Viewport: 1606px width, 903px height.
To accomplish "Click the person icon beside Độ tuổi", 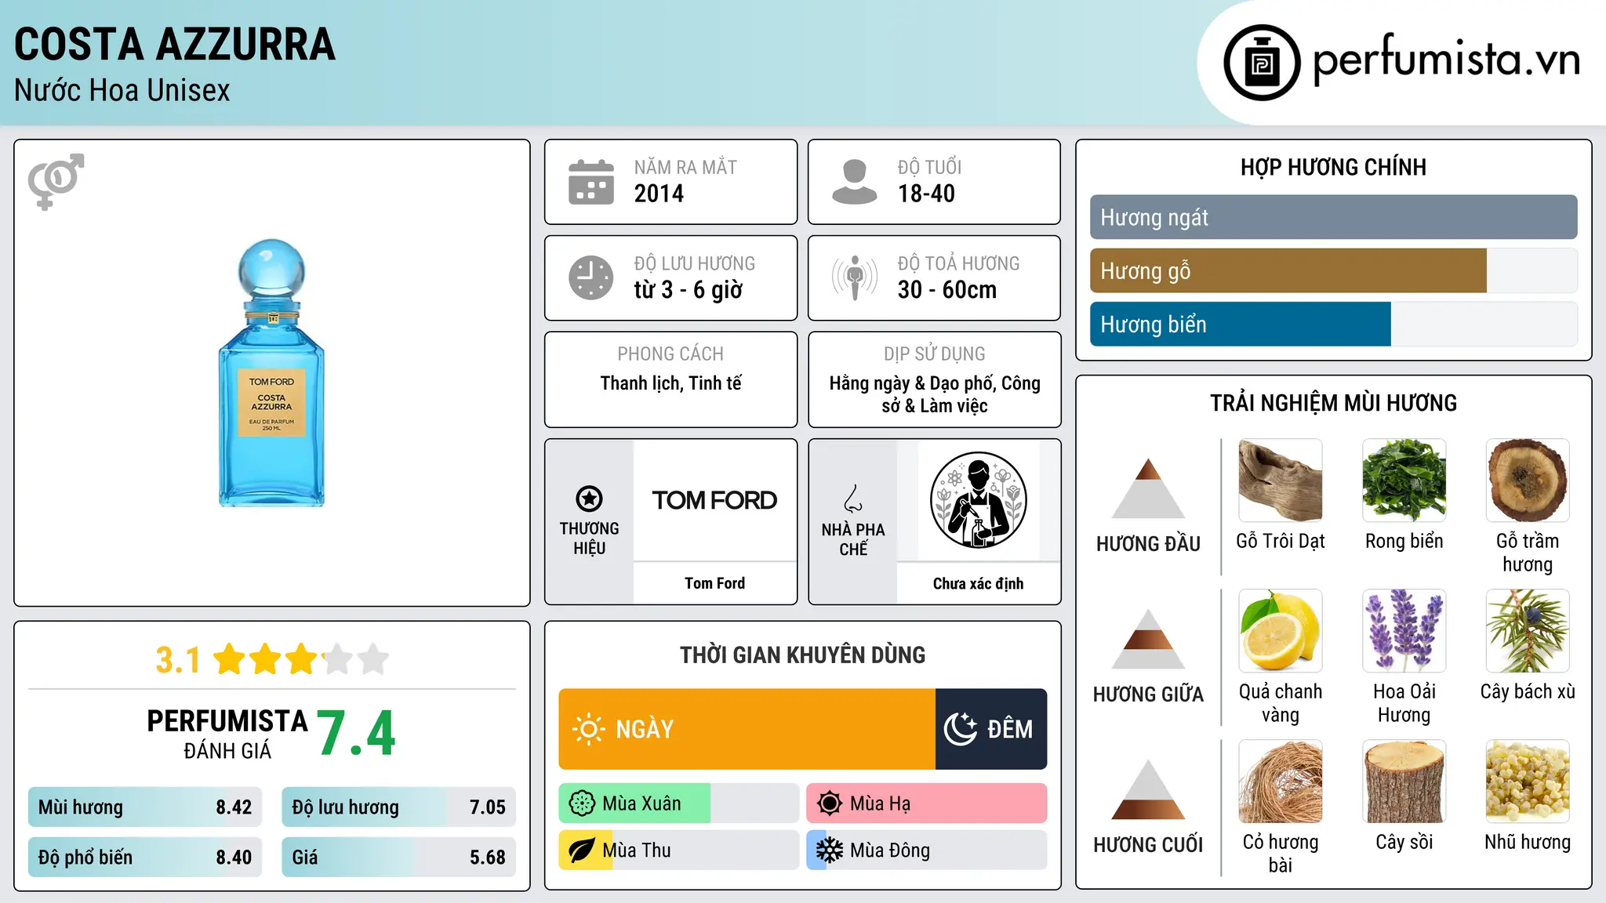I will (x=854, y=182).
